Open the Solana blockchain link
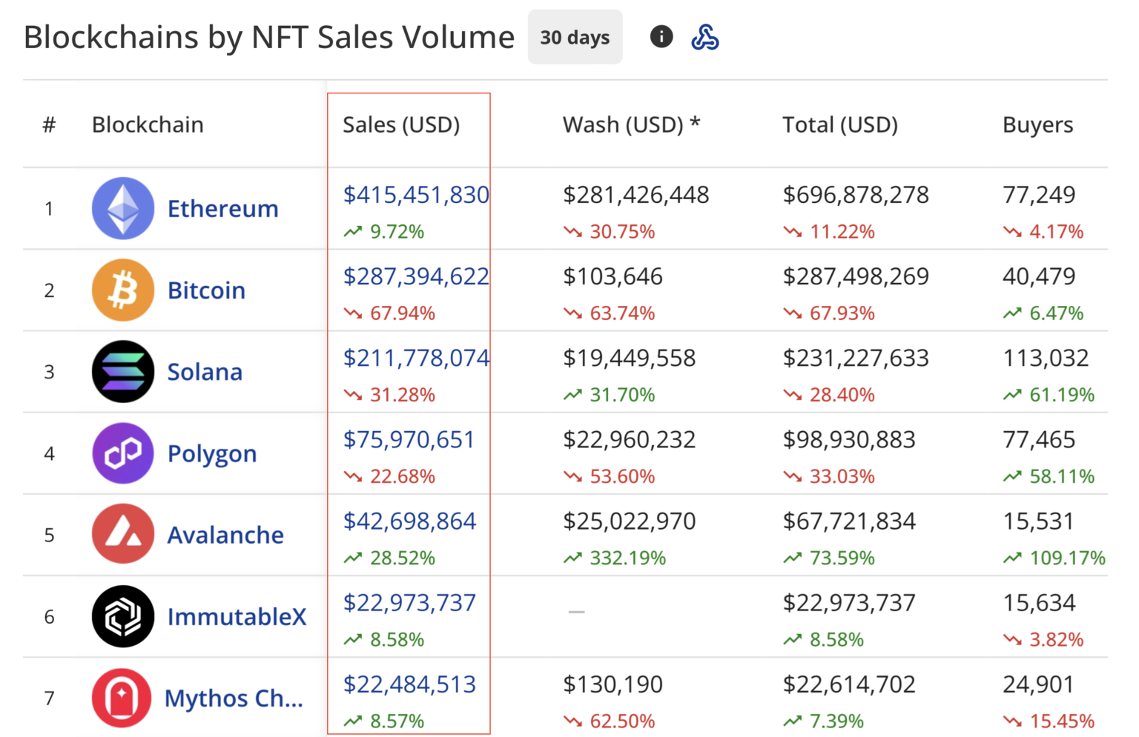 pos(205,372)
